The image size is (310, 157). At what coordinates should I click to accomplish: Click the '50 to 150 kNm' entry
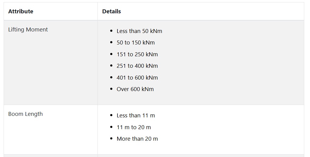136,43
